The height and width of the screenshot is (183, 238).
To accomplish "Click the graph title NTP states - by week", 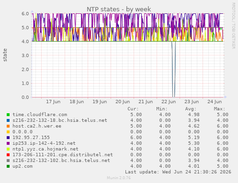I will point(119,9).
